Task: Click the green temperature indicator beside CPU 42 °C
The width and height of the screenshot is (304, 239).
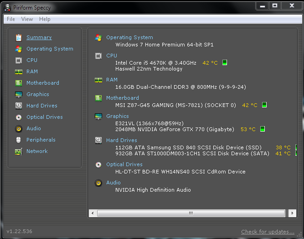Action: (x=225, y=62)
